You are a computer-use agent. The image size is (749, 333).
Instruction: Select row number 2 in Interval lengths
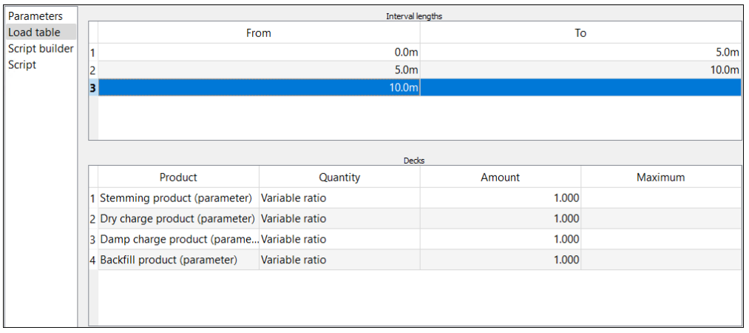click(93, 70)
